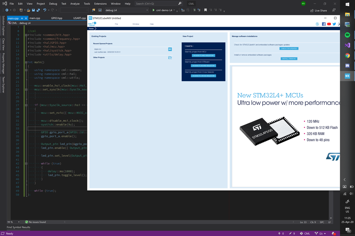
Task: Click INSTALL / REMOVE button
Action: click(289, 59)
